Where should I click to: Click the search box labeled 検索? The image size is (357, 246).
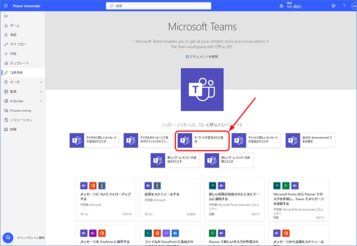(x=158, y=6)
